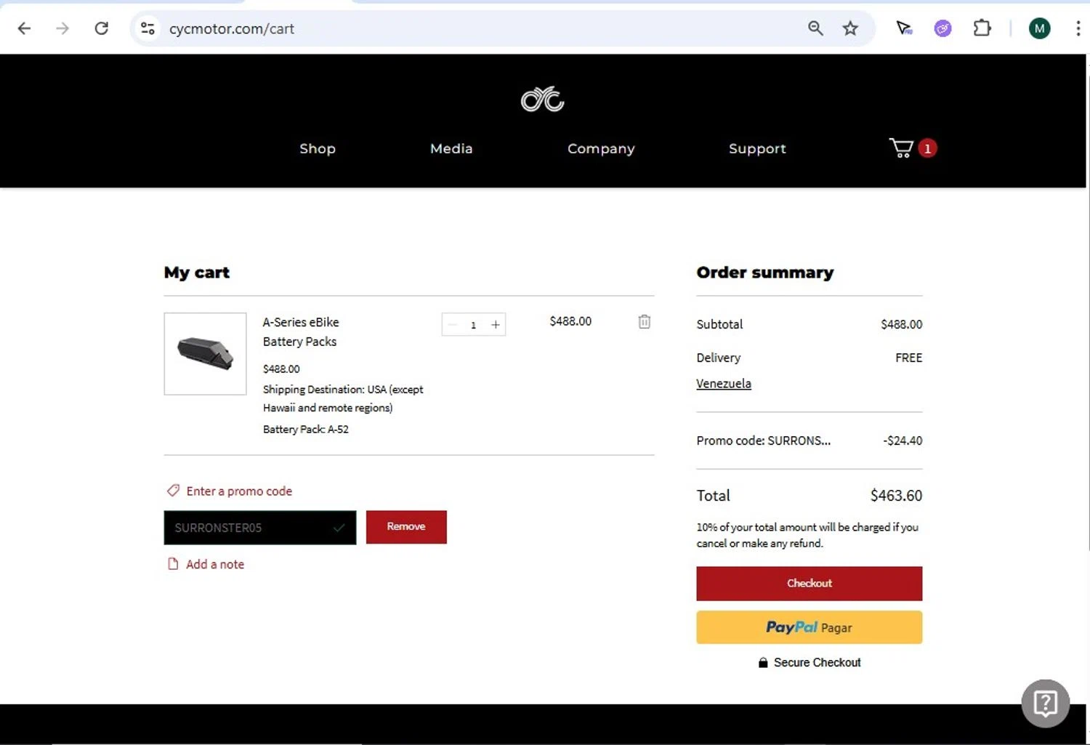Delete the item using trash icon

click(x=645, y=321)
